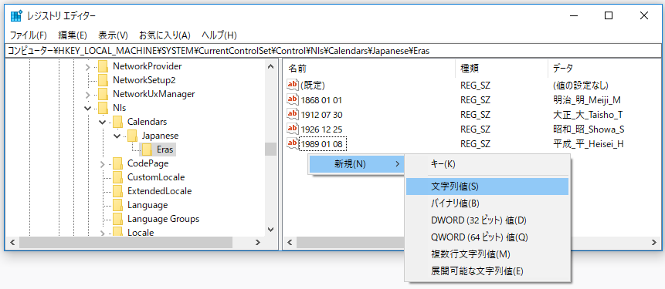Click the Eras folder icon
Viewport: 665px width, 289px height.
click(x=147, y=150)
